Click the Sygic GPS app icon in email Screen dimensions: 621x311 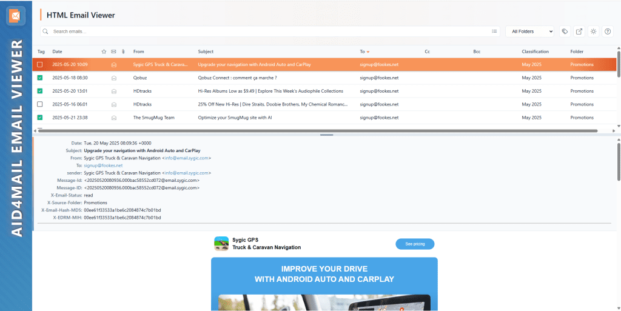(221, 243)
